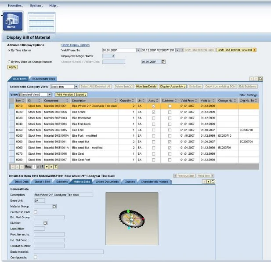The height and width of the screenshot is (262, 271).
Task: Click the Division value help icon
Action: 45,223
